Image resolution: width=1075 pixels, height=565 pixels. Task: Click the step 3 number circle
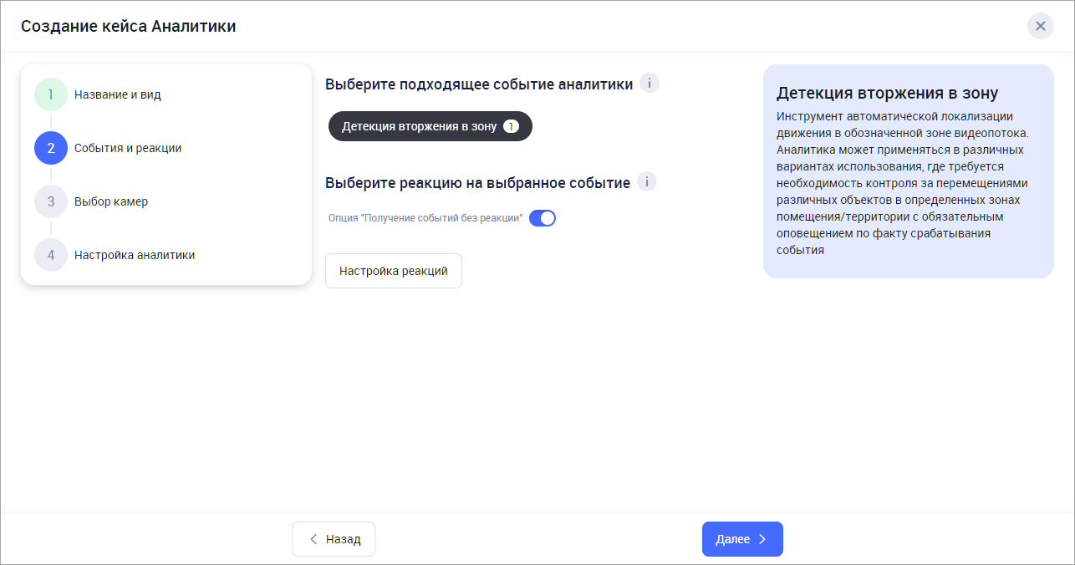(50, 201)
